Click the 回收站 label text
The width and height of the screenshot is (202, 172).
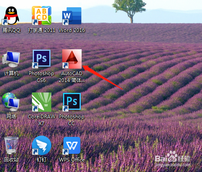pos(11,160)
